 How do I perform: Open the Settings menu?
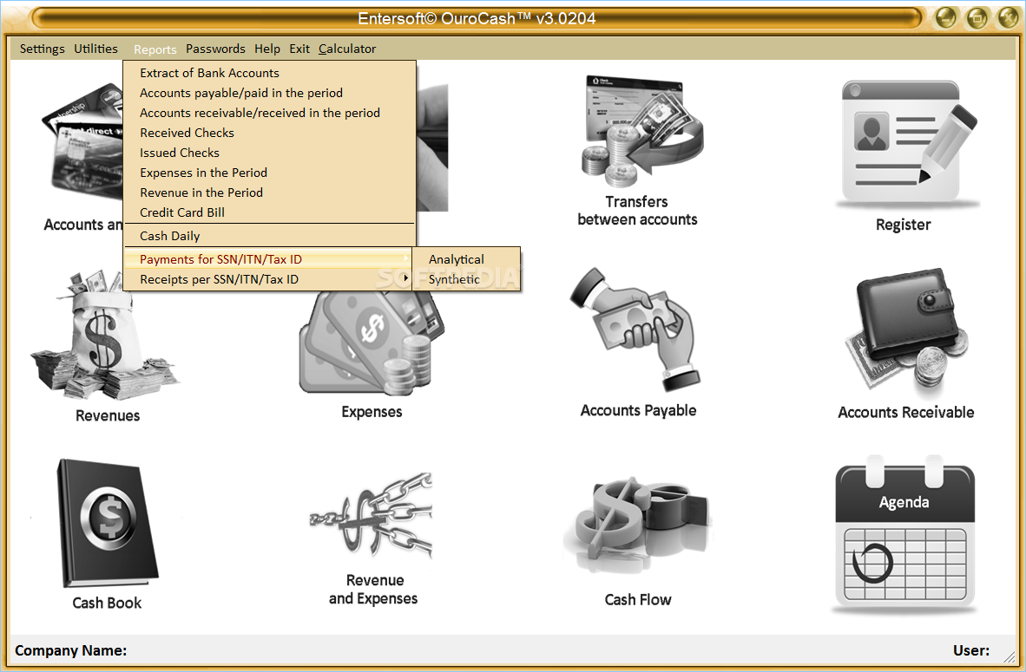click(x=42, y=49)
